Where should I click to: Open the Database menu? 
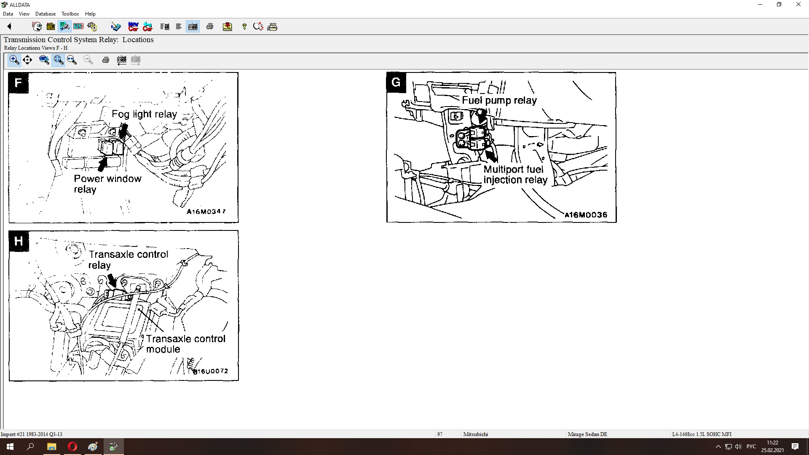coord(45,13)
